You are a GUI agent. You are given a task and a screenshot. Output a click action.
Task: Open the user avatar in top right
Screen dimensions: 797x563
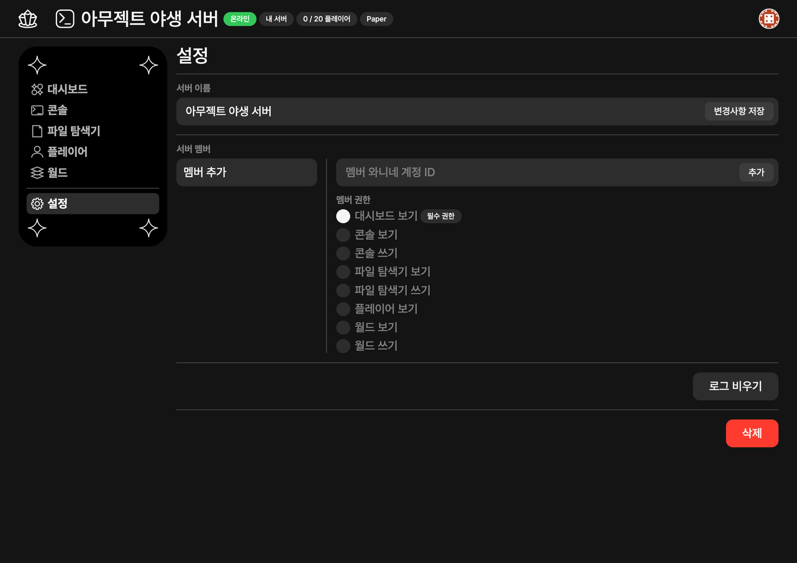click(768, 19)
